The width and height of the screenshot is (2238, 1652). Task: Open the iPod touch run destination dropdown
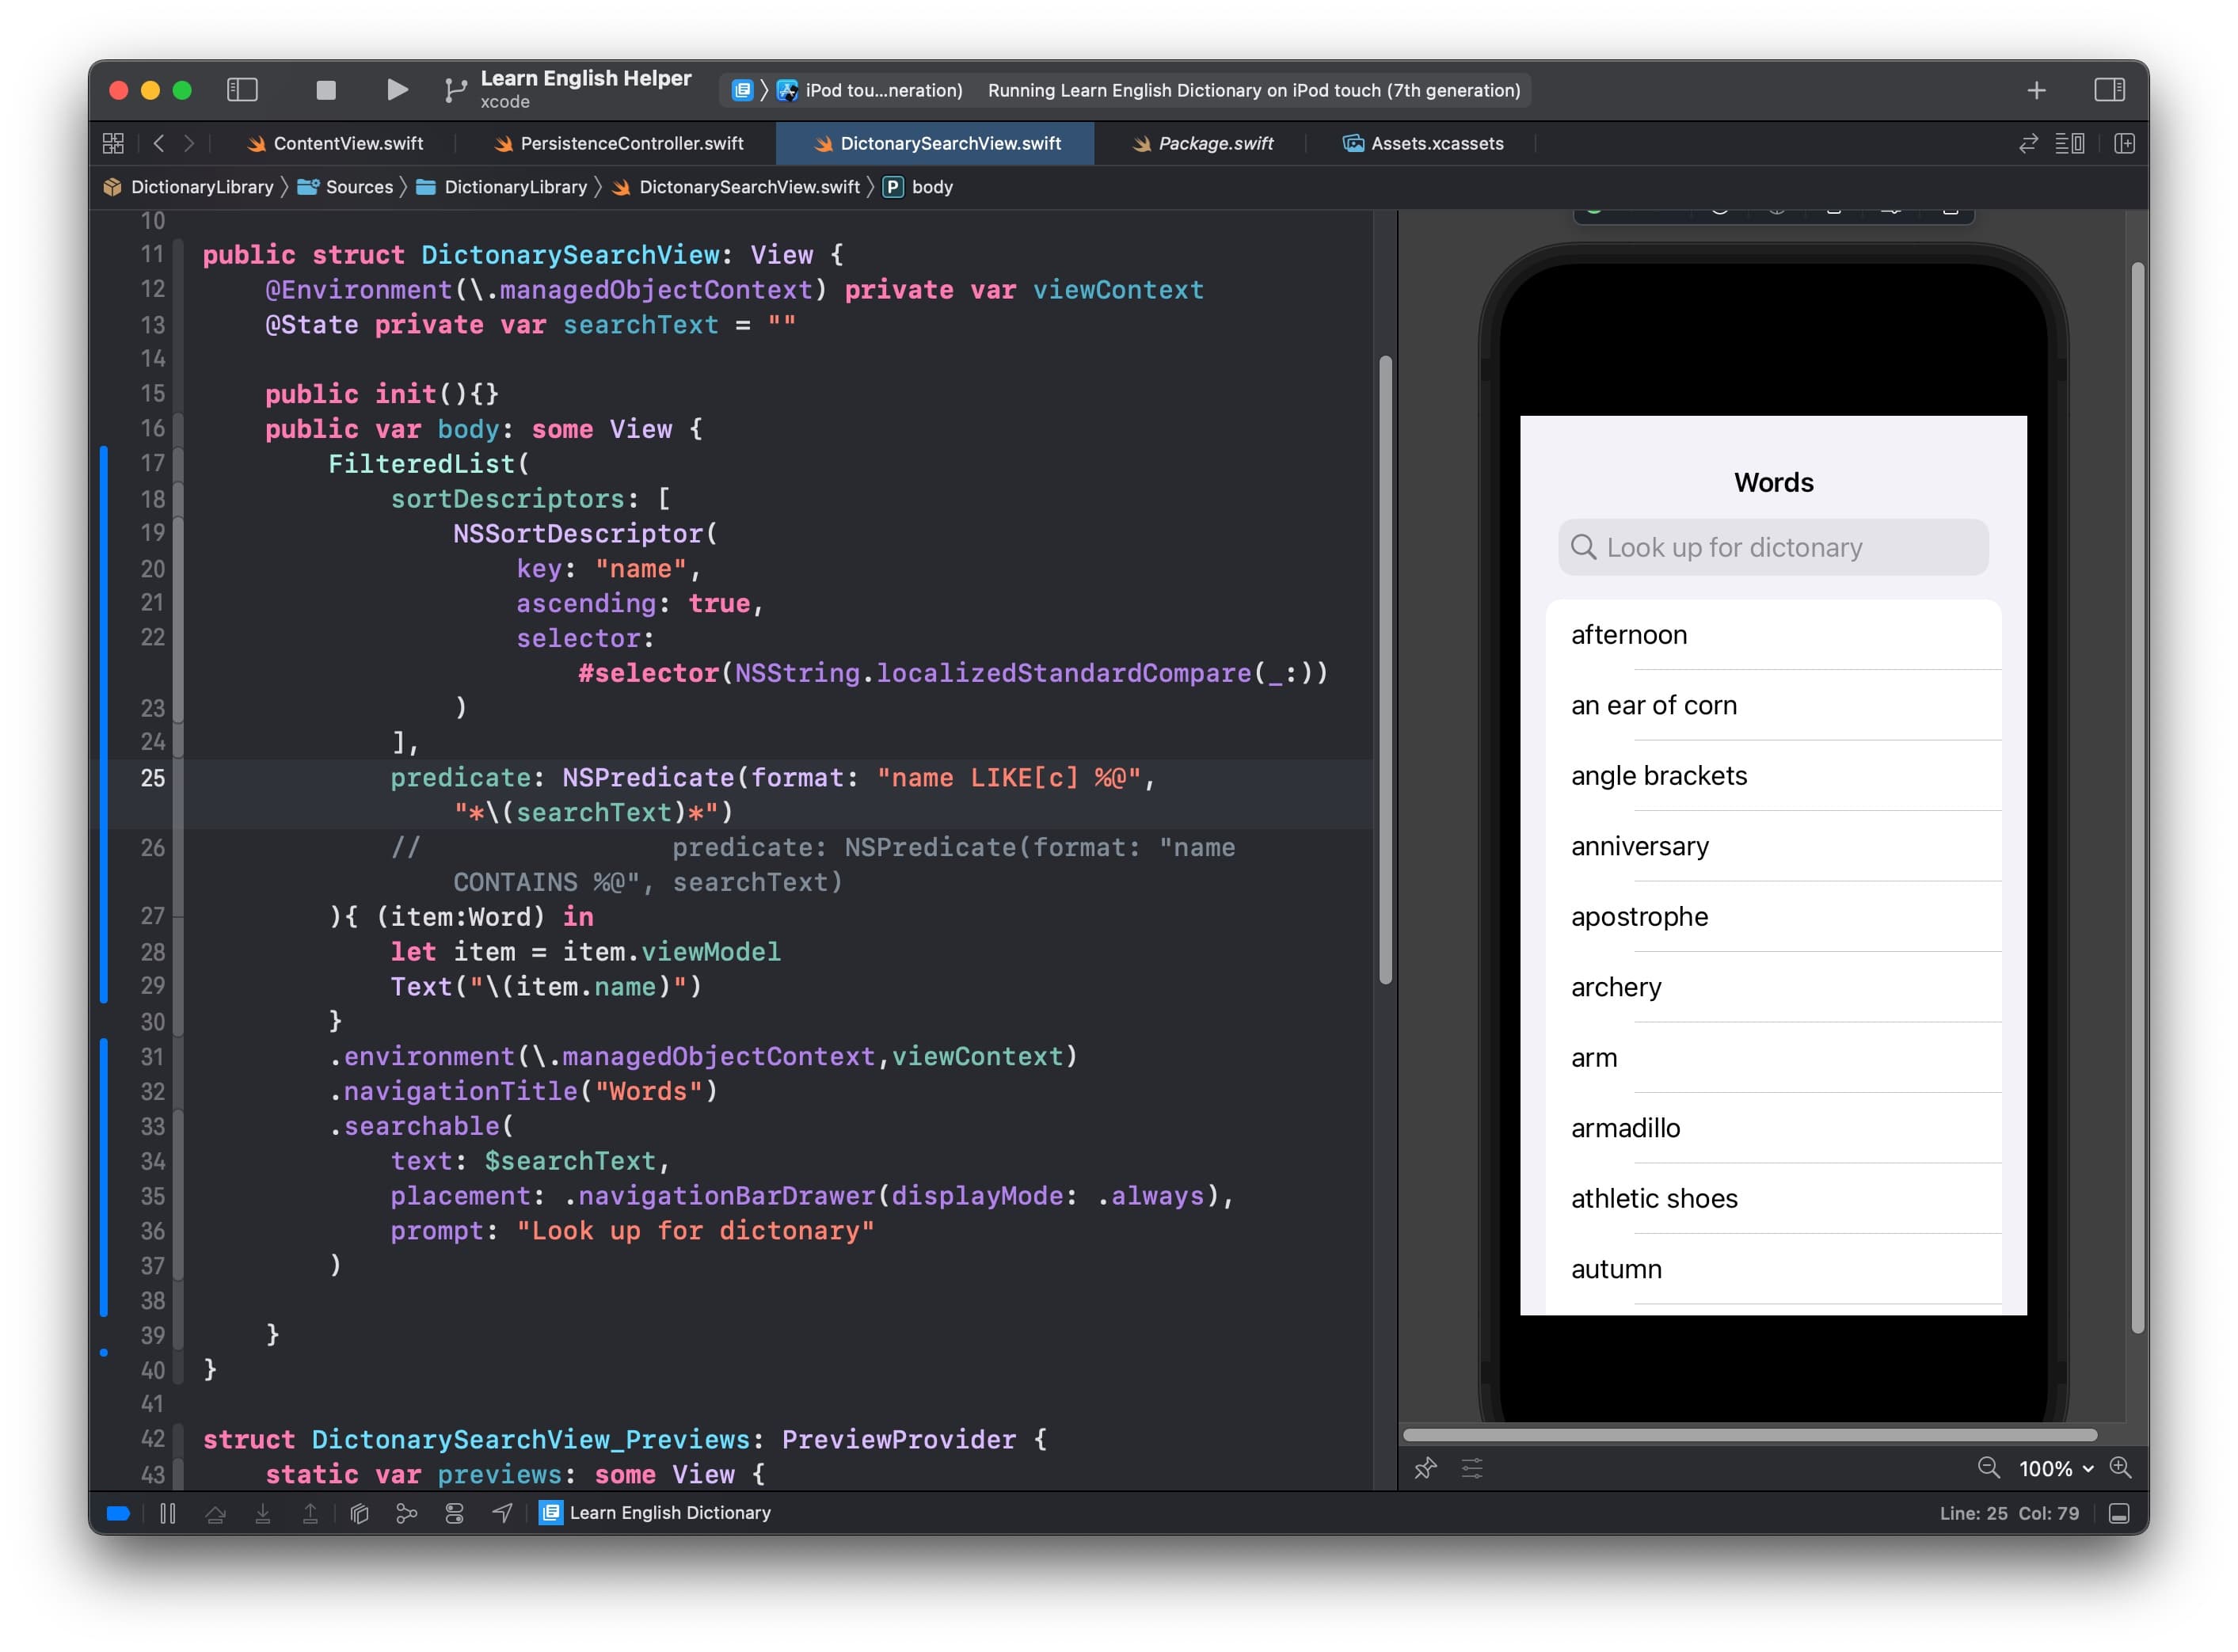pos(880,89)
